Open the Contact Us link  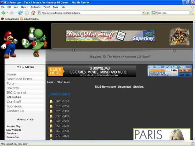pyautogui.click(x=15, y=111)
